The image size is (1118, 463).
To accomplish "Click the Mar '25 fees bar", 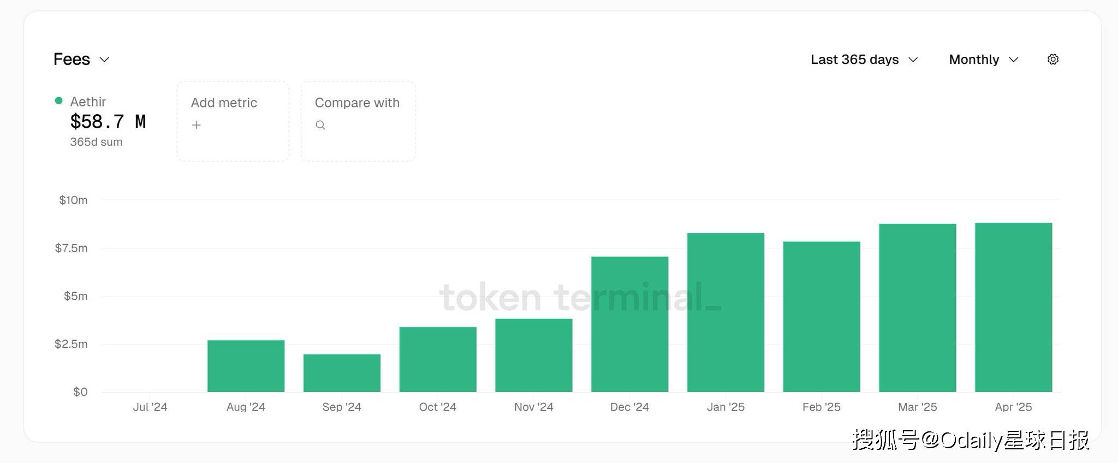I will click(918, 307).
